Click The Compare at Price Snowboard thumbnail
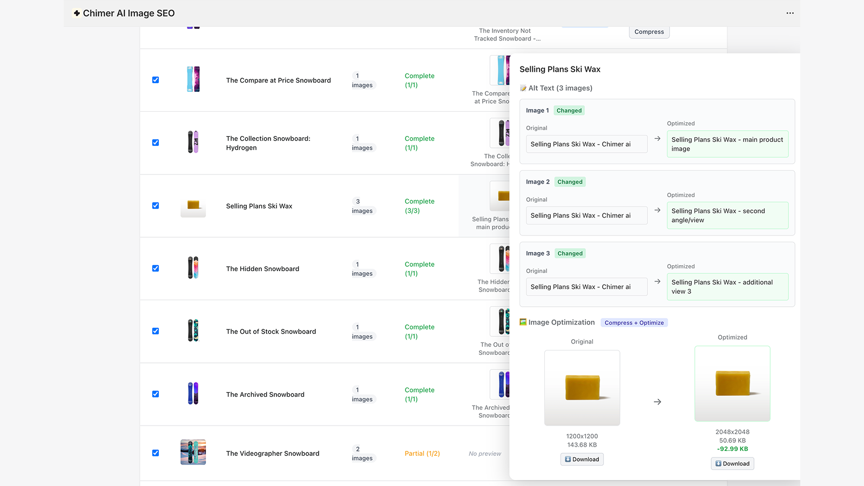 coord(193,79)
